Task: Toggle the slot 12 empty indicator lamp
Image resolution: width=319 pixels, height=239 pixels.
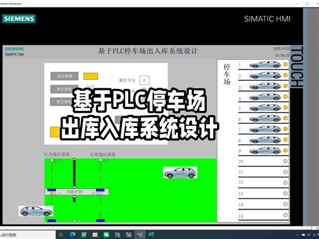Action: [285, 183]
